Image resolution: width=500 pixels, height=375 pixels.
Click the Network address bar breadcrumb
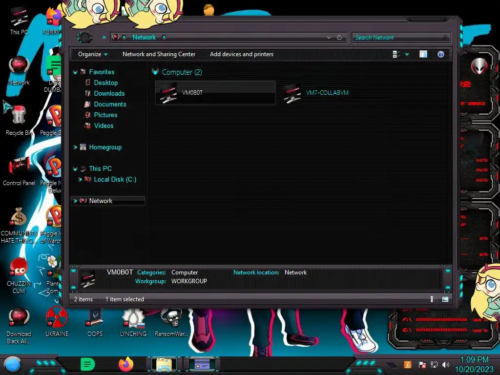[x=144, y=37]
